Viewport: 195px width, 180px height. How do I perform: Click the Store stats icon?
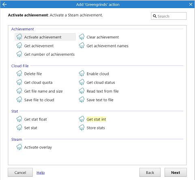click(81, 128)
